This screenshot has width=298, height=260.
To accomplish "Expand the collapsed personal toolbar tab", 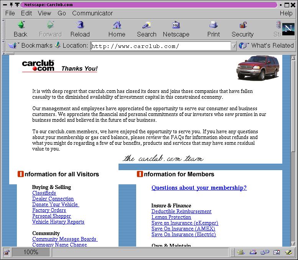I will point(8,53).
